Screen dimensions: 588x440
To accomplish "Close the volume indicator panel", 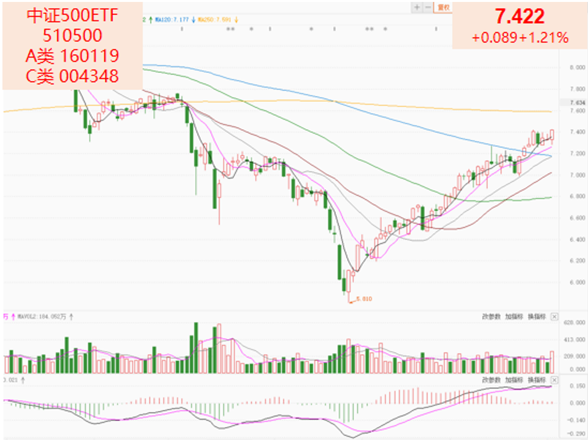I will [x=554, y=317].
